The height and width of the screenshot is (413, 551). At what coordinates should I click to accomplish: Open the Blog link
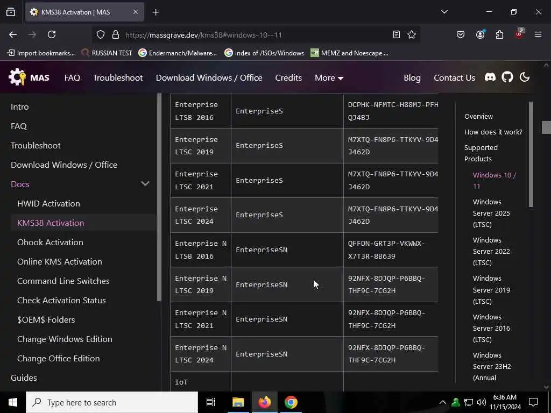[412, 77]
